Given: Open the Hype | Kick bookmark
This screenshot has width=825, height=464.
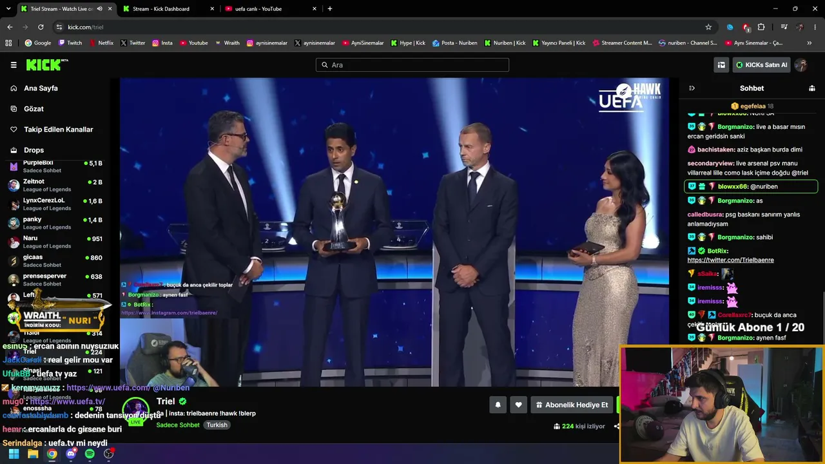Looking at the screenshot, I should click(x=408, y=43).
